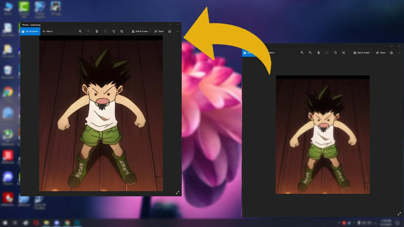Delete the photo in the right Photos window

click(318, 53)
